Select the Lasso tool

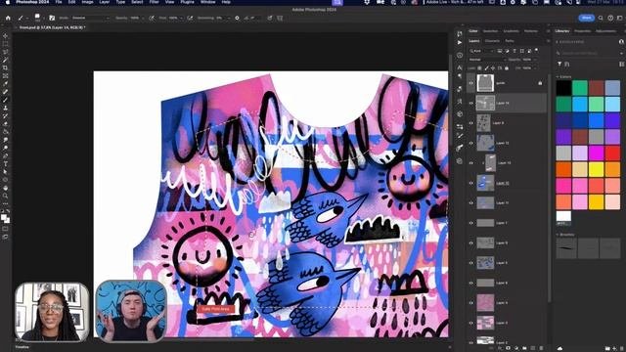(x=5, y=52)
